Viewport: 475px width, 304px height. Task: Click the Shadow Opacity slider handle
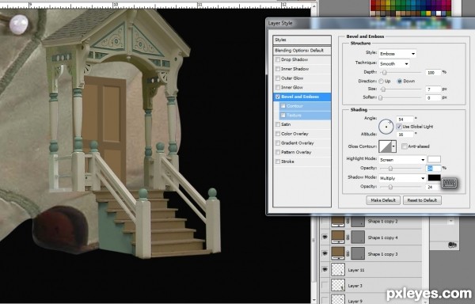coord(390,187)
